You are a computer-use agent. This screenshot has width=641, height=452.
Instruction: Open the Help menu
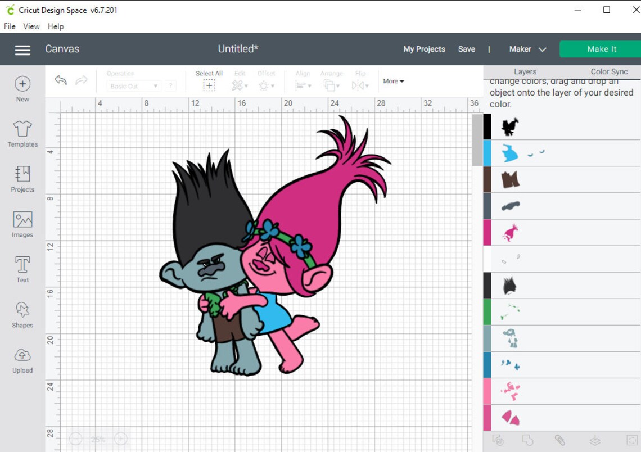click(x=56, y=26)
